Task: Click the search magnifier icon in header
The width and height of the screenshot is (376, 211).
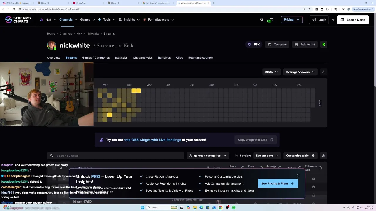Action: (262, 20)
